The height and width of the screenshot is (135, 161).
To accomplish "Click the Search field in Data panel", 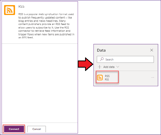I will [125, 59].
